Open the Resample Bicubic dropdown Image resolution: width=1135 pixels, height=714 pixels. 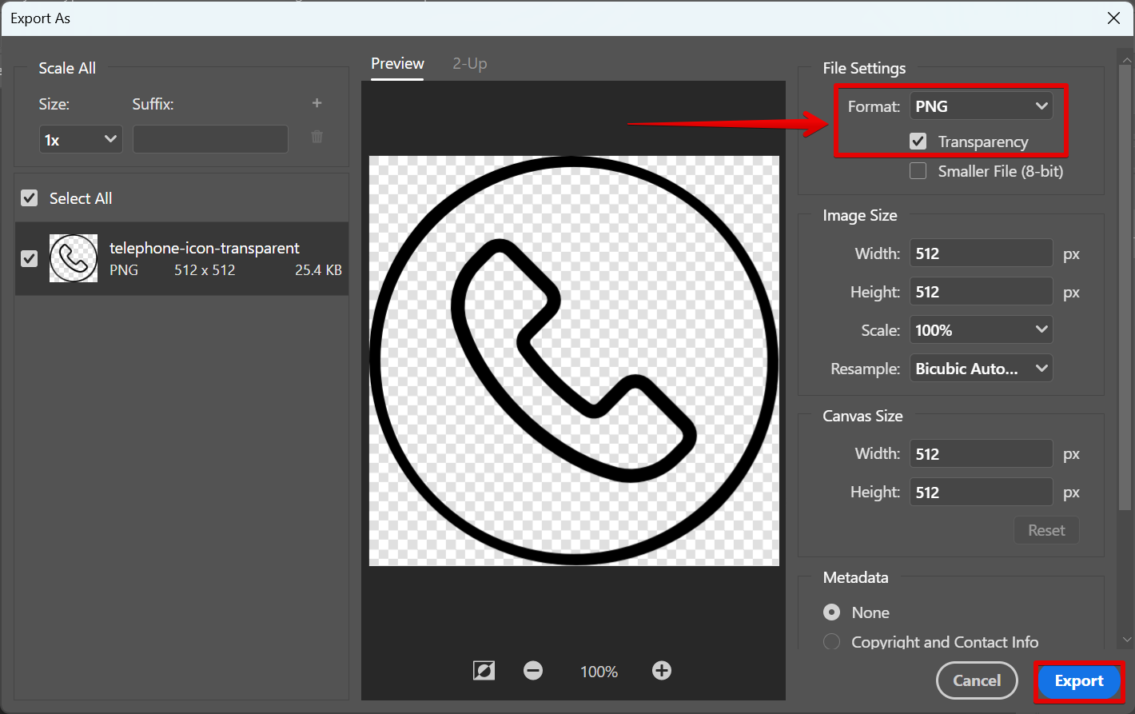981,369
